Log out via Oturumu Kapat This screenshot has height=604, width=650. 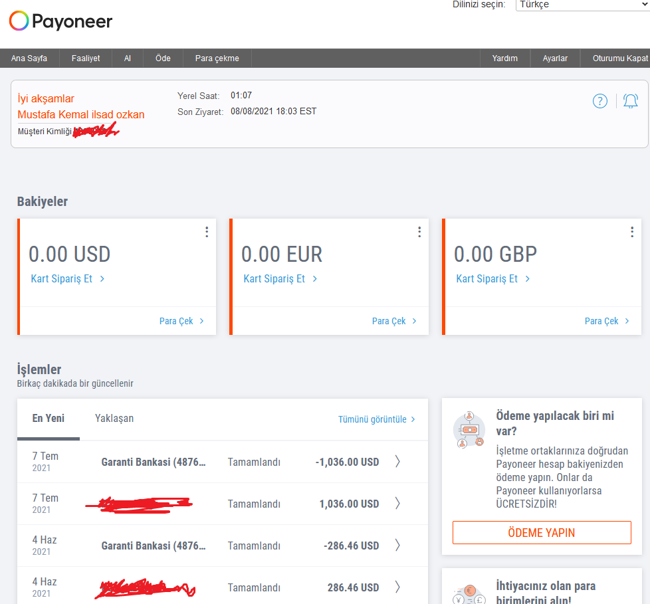click(619, 58)
